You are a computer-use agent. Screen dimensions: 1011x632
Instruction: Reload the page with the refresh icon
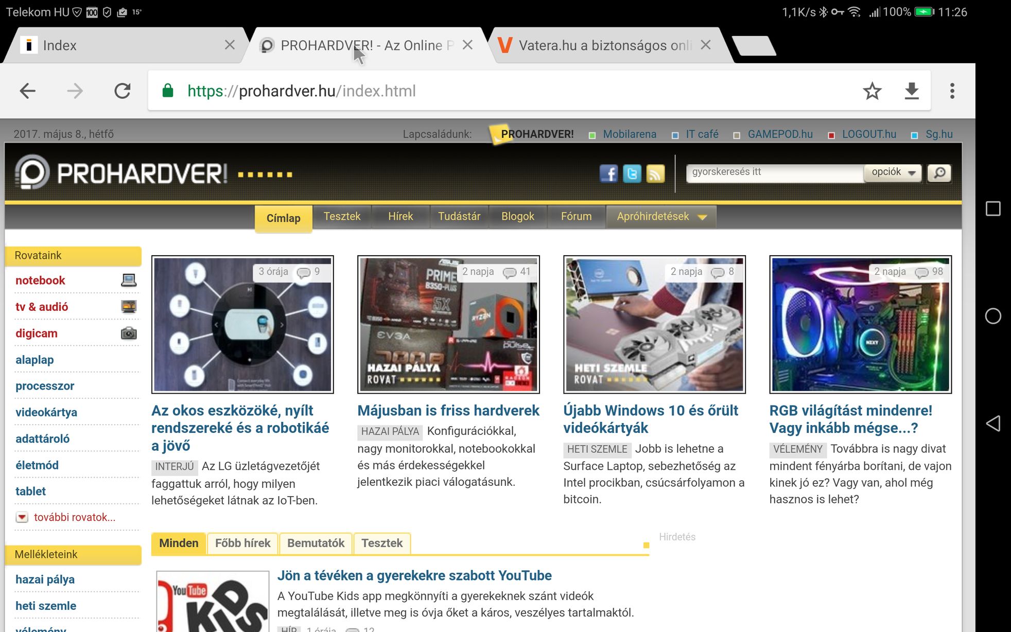point(123,91)
